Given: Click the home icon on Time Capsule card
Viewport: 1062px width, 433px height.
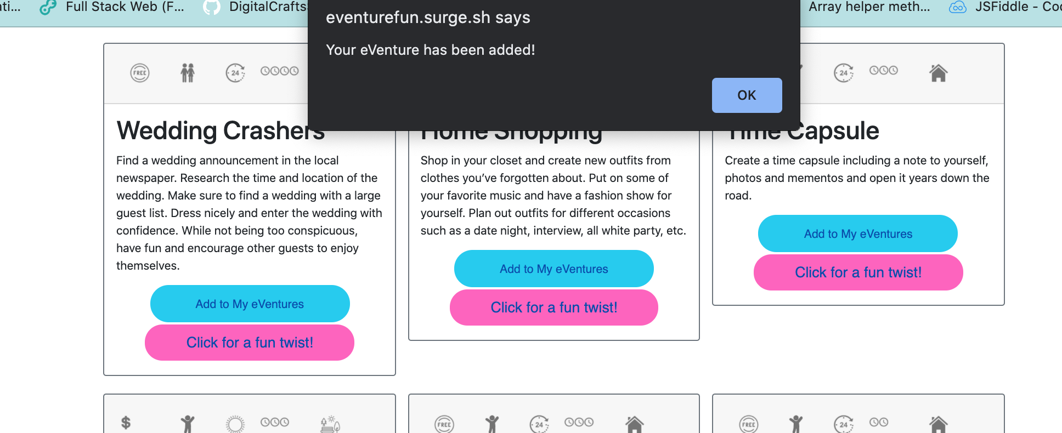Looking at the screenshot, I should (x=939, y=72).
